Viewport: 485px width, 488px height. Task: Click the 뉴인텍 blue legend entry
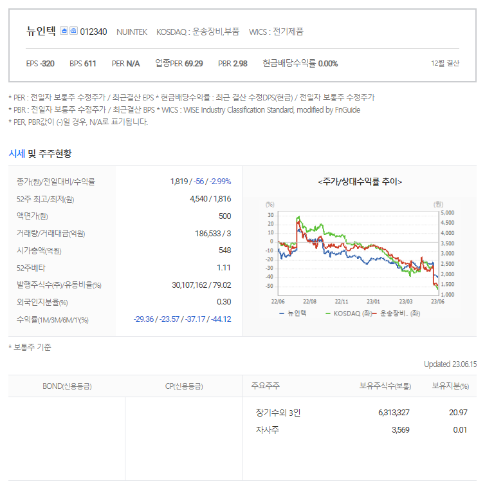(293, 314)
